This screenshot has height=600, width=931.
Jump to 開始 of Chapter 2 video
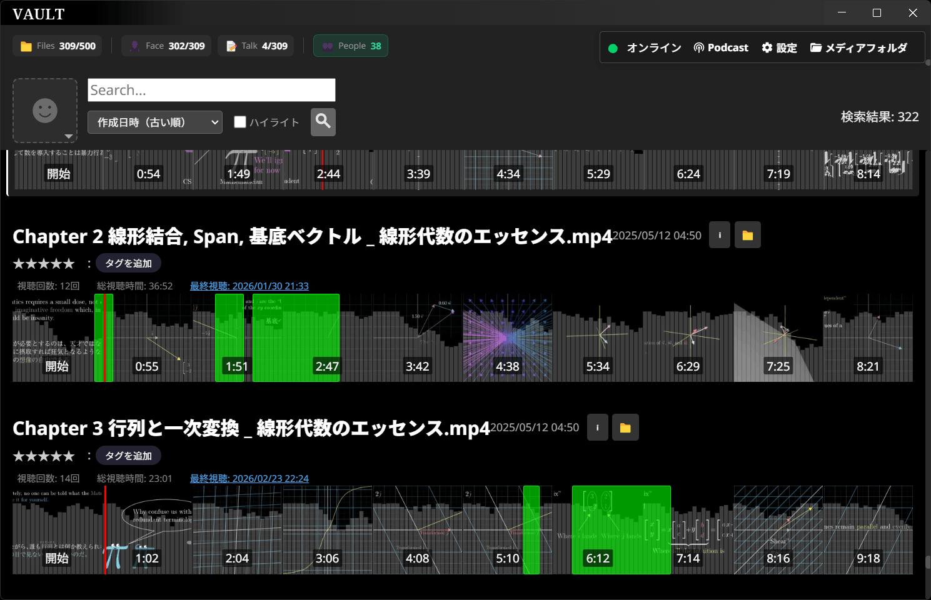(x=57, y=366)
